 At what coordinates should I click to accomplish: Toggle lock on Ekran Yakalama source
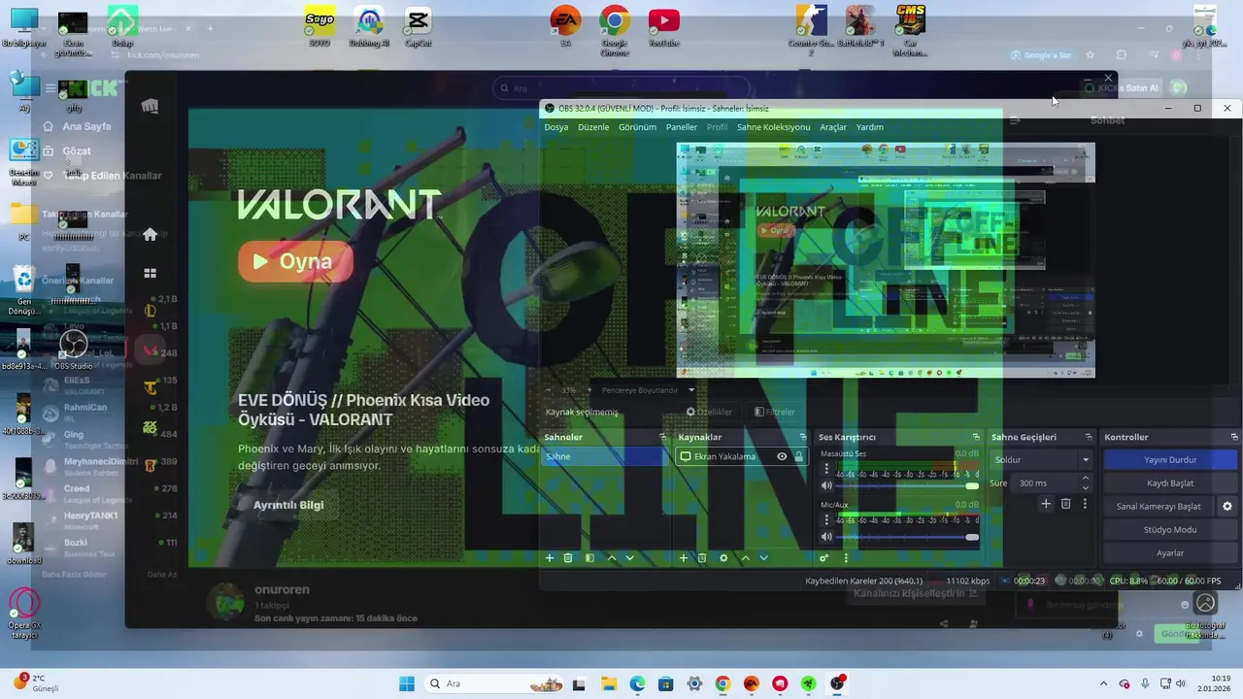pyautogui.click(x=799, y=456)
